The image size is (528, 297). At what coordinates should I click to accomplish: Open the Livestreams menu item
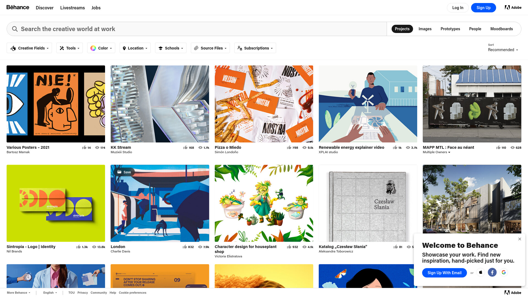(73, 8)
